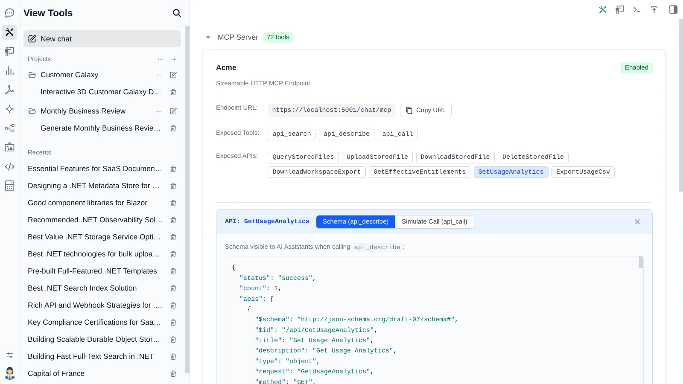Viewport: 683px width, 384px height.
Task: Open the calculator grid sidebar icon
Action: click(x=9, y=186)
